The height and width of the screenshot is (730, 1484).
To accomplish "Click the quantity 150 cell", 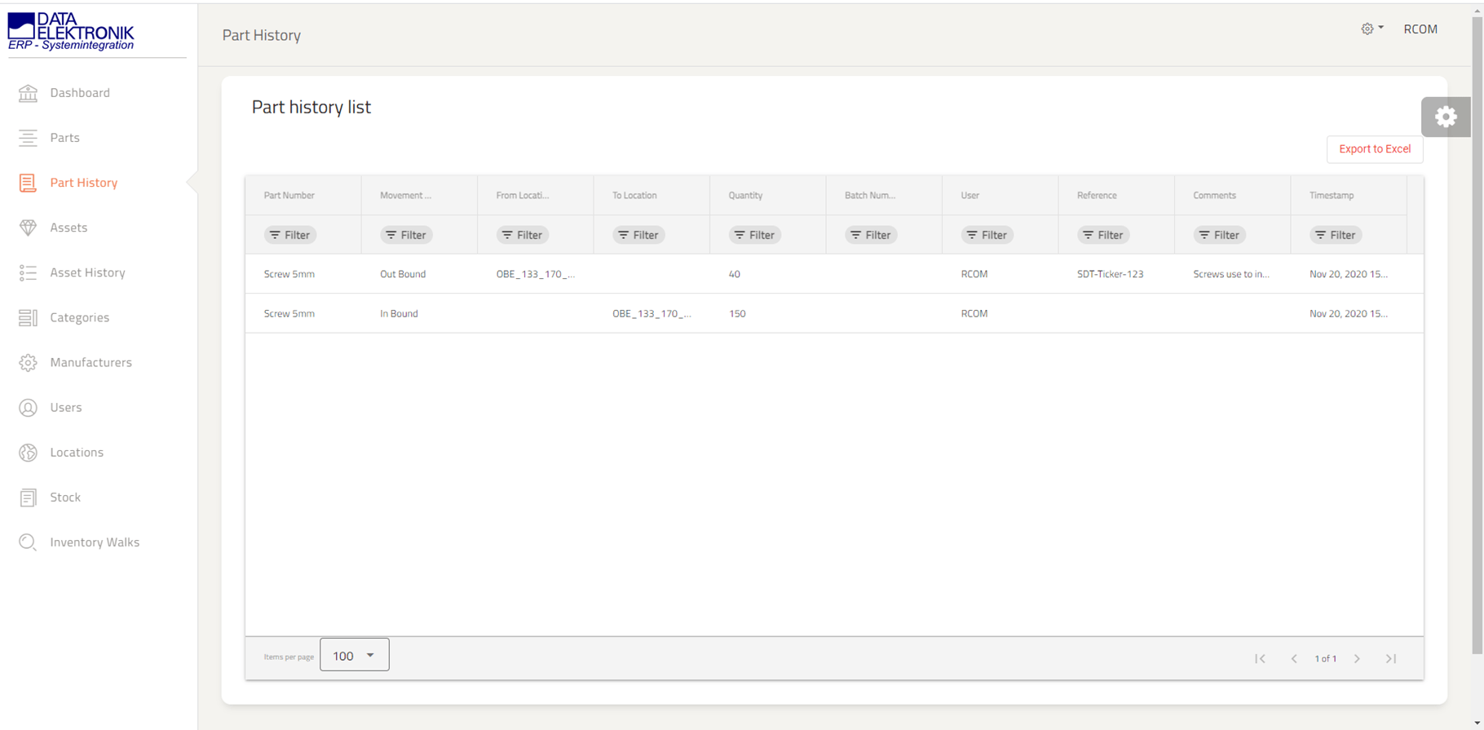I will pos(737,313).
